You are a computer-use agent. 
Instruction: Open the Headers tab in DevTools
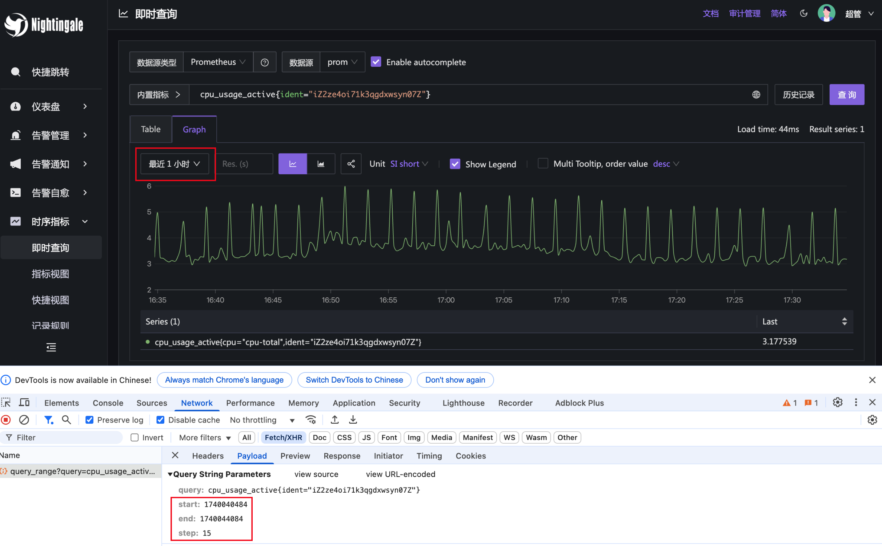(x=208, y=456)
